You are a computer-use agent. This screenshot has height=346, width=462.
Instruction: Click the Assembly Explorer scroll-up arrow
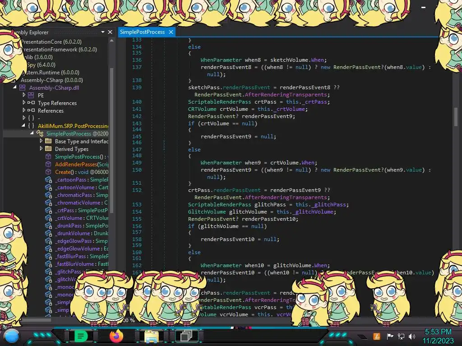tap(112, 41)
